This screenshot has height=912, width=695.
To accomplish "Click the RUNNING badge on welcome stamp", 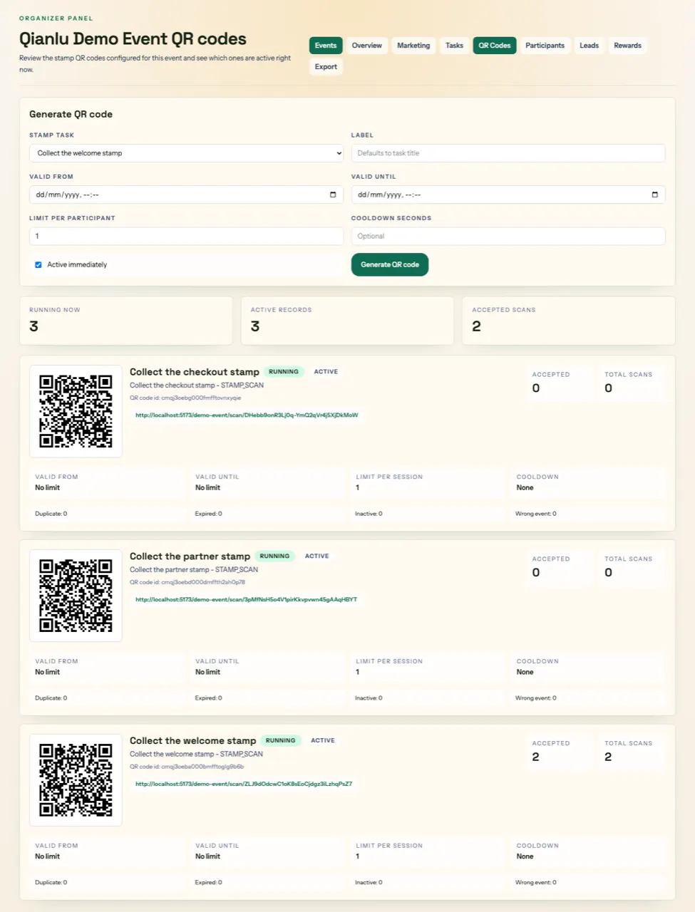I will click(x=280, y=741).
